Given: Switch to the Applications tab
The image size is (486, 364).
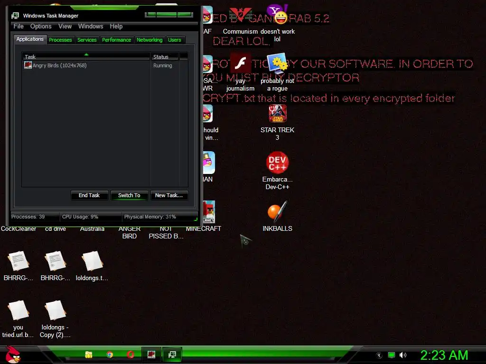Looking at the screenshot, I should pyautogui.click(x=30, y=39).
